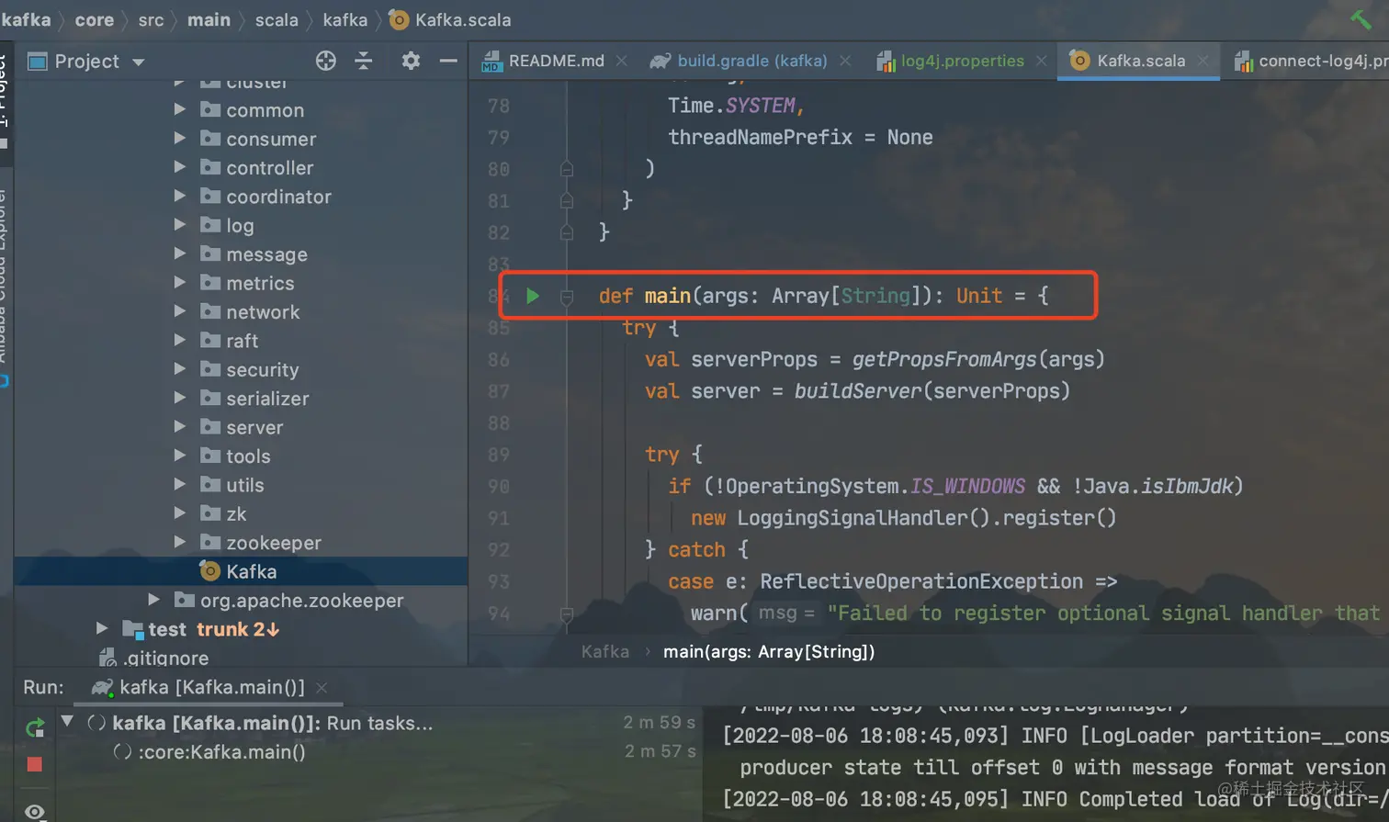Click the .gitignore file icon
The width and height of the screenshot is (1389, 822).
click(x=108, y=658)
